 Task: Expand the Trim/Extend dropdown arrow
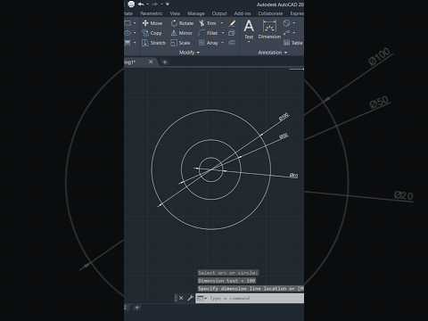(222, 23)
